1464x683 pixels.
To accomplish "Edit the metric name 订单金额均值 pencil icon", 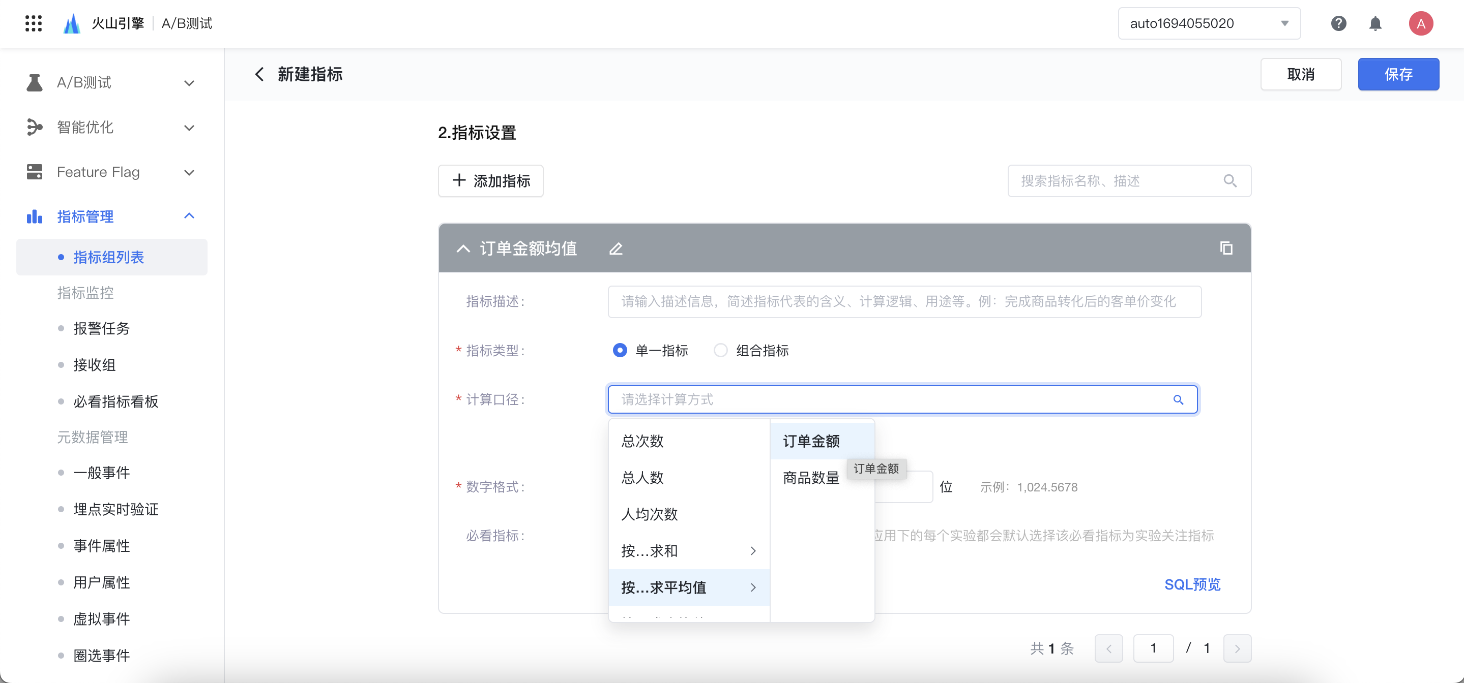I will (x=616, y=249).
